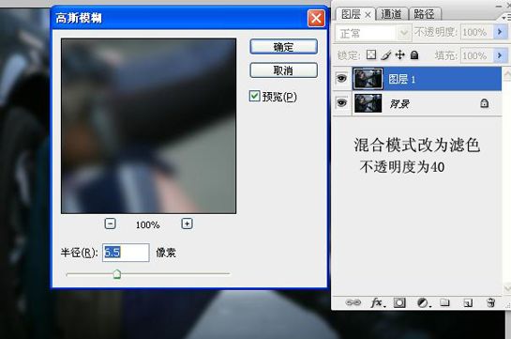511x339 pixels.
Task: Click the 填充 100% value field
Action: tap(476, 55)
